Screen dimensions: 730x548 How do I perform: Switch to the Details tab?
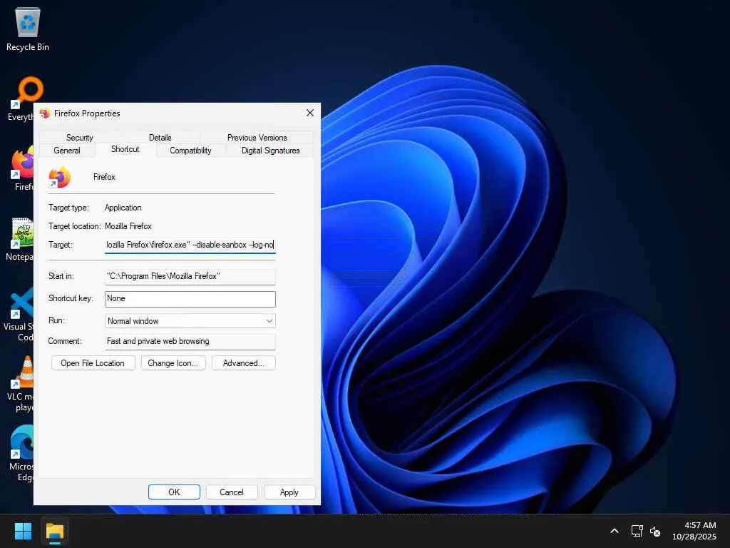click(x=160, y=138)
